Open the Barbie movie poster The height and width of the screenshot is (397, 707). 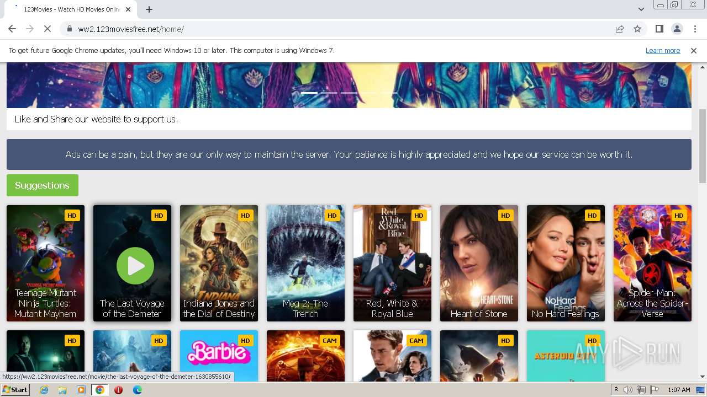coord(219,356)
